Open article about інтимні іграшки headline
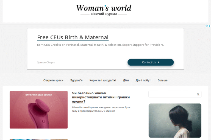 [x=101, y=97]
